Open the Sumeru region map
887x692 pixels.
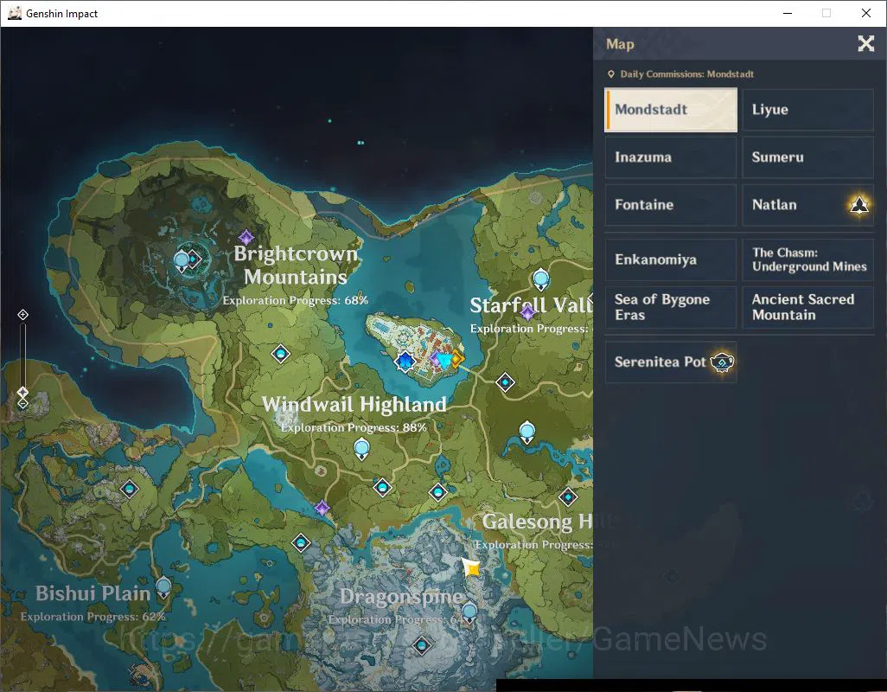807,157
